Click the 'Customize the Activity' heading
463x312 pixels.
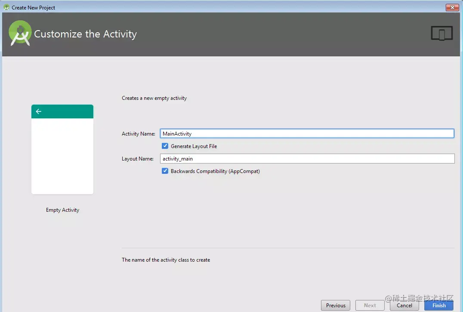(85, 34)
